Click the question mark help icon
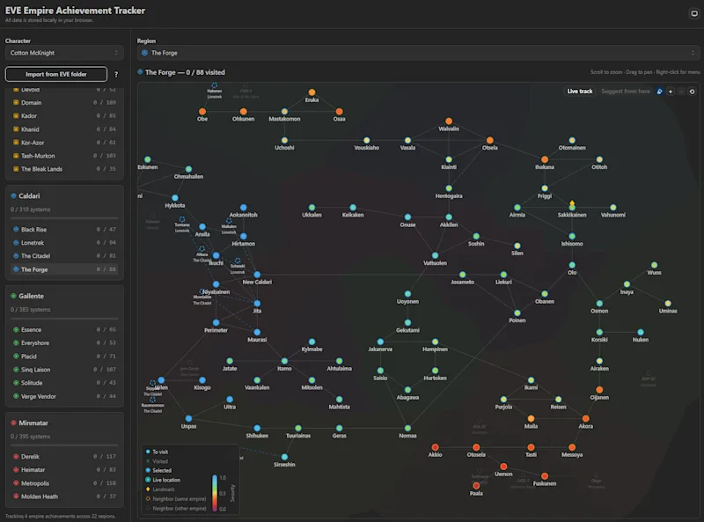 [x=116, y=74]
